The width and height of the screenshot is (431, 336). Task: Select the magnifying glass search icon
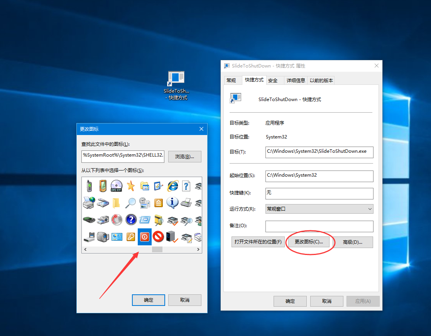point(131,203)
